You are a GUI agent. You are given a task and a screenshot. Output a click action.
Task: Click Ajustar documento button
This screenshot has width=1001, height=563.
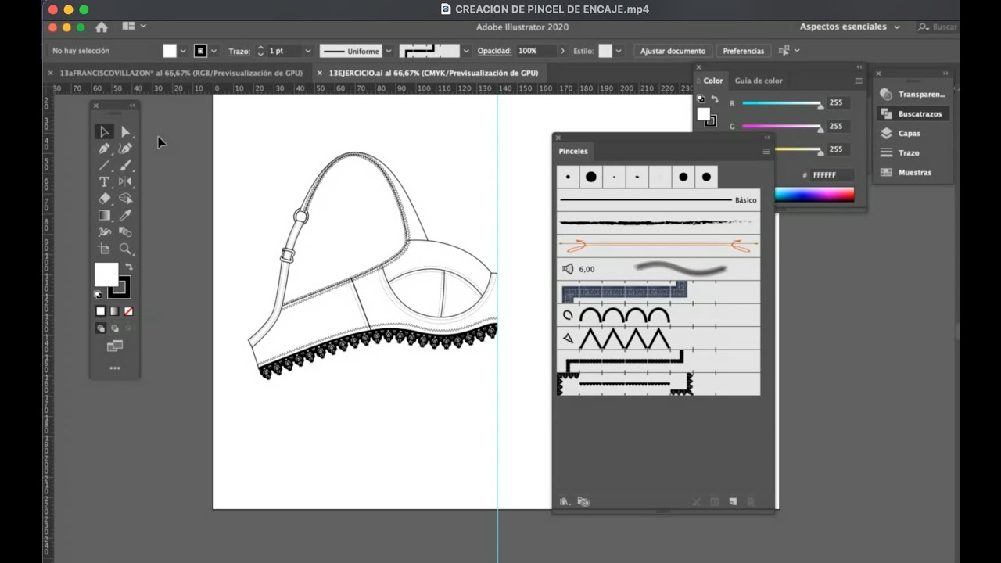click(x=673, y=51)
